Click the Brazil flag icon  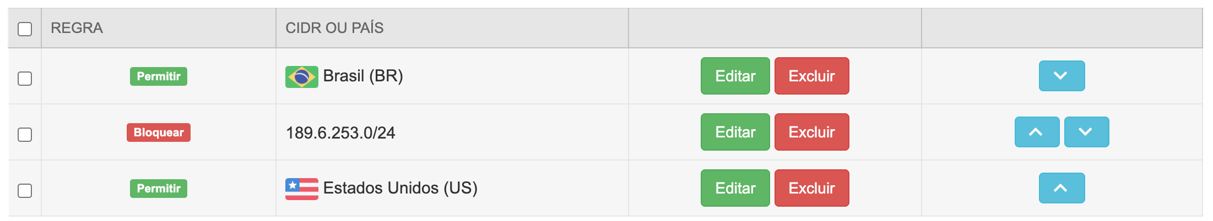(x=301, y=76)
